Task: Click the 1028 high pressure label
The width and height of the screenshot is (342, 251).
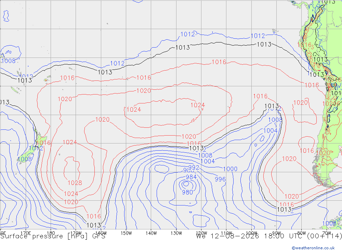Action: click(75, 183)
